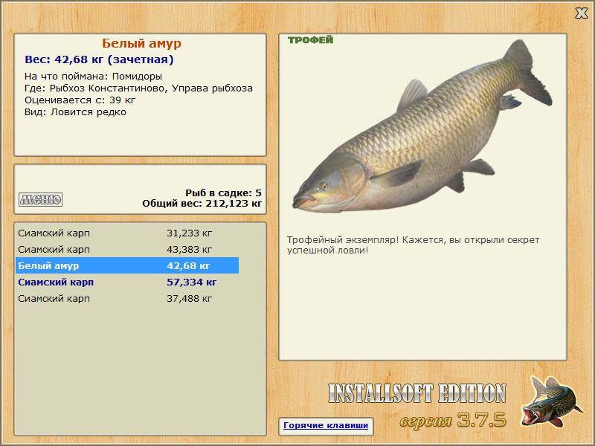595x446 pixels.
Task: Select the highlighted Белый амур 42,68 кг row
Action: 127,265
